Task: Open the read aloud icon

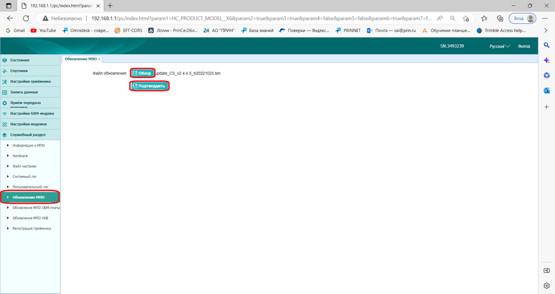Action: 439,18
